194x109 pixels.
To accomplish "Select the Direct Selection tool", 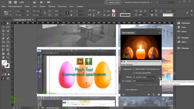I will [8, 23].
